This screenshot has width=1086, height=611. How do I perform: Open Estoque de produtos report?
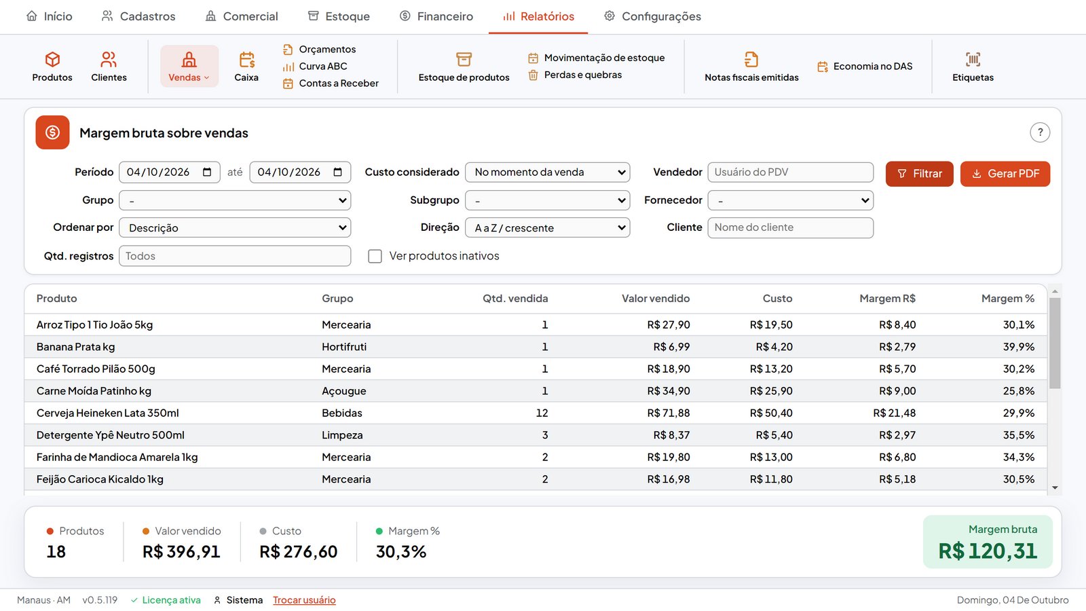coord(464,67)
